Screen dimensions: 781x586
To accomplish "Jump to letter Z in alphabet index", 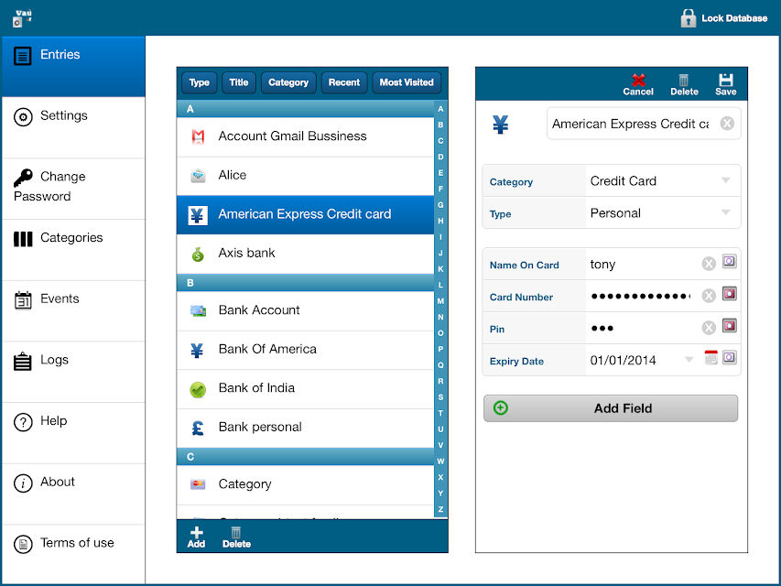I will coord(440,509).
